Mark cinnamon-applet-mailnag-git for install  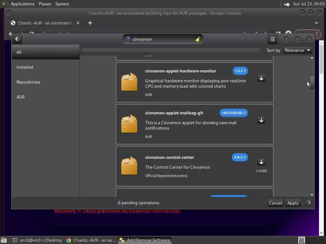[261, 120]
